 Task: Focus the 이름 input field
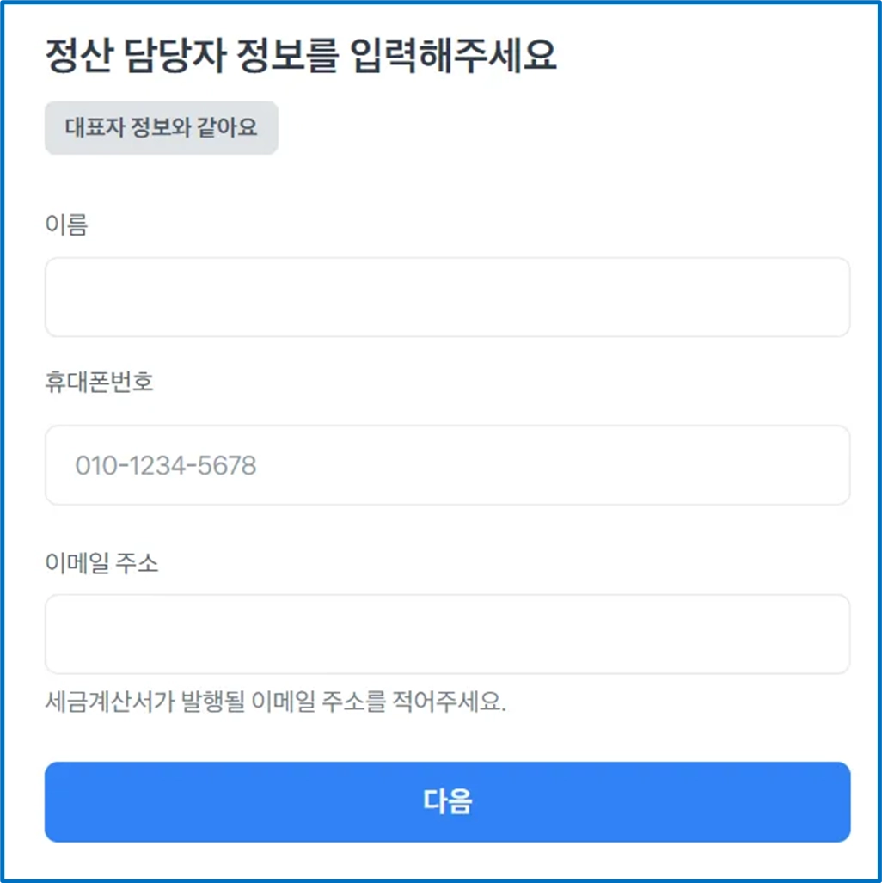(447, 297)
